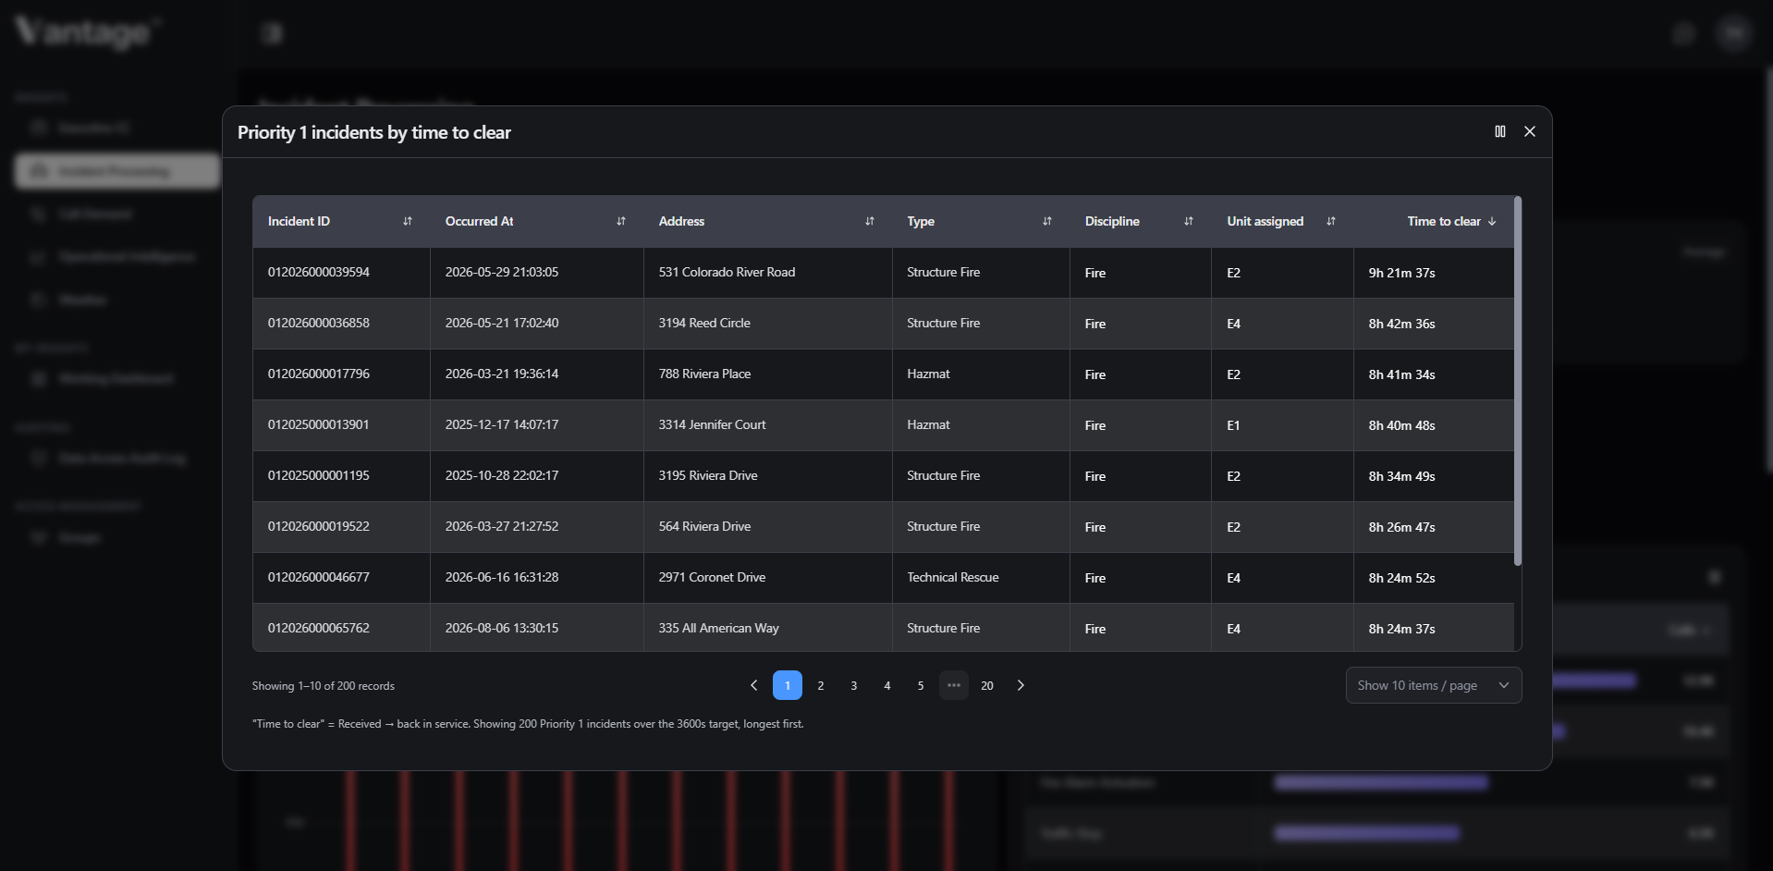Go to next page arrow

coord(1021,685)
